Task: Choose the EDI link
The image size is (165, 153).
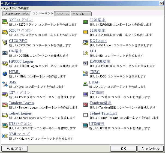Action: pos(93,51)
